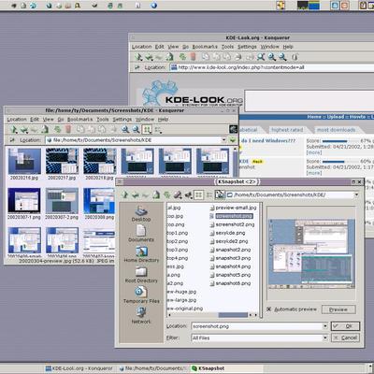This screenshot has width=374, height=374.
Task: Open thumbnail 20020307-1.png
Action: click(x=24, y=204)
